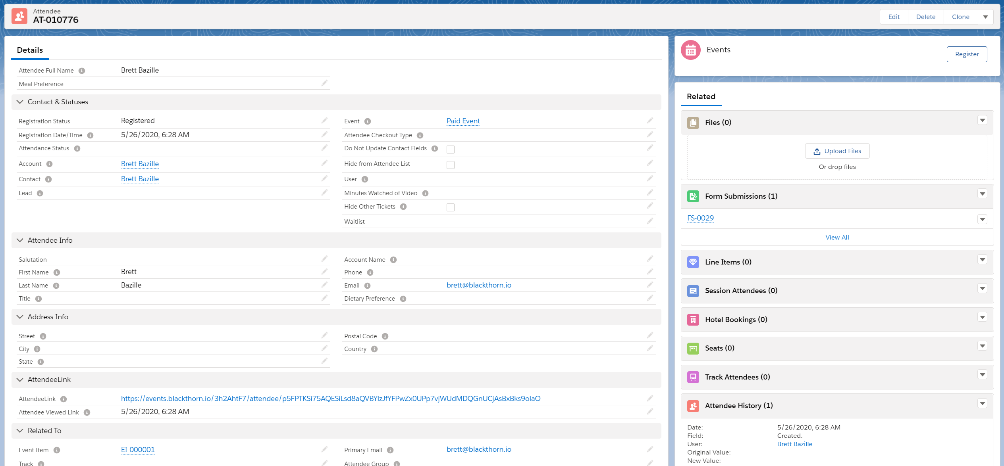The image size is (1004, 466).
Task: Click pencil icon to edit Registration Status
Action: (324, 121)
